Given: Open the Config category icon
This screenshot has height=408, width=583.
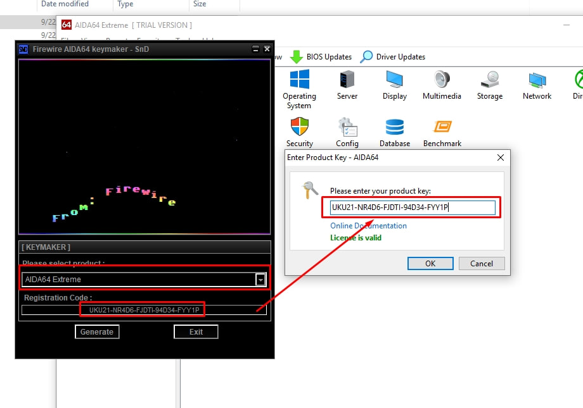Looking at the screenshot, I should (347, 127).
